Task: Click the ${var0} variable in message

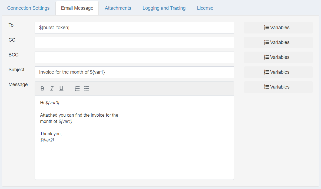Action: pos(53,103)
